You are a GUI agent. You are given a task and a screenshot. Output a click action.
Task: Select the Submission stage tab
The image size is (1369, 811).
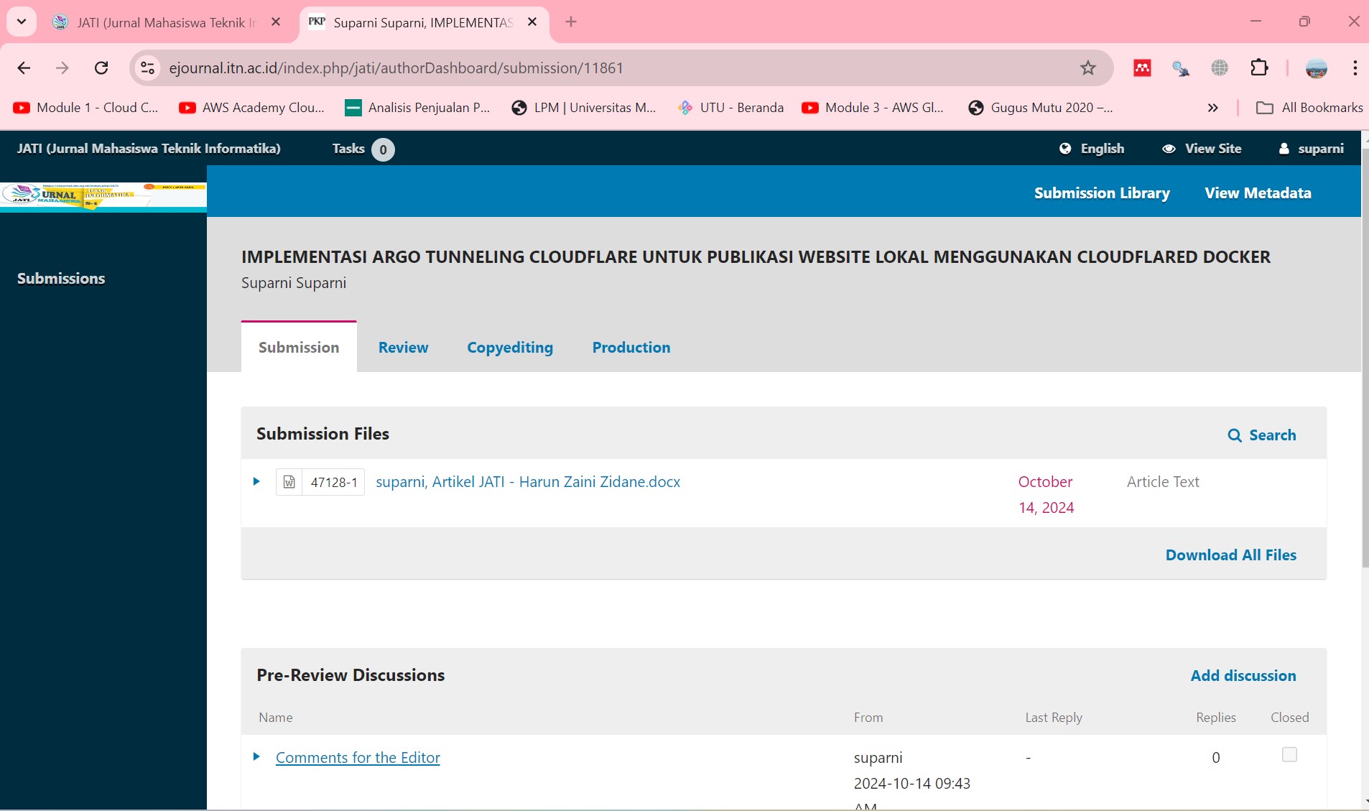click(299, 347)
